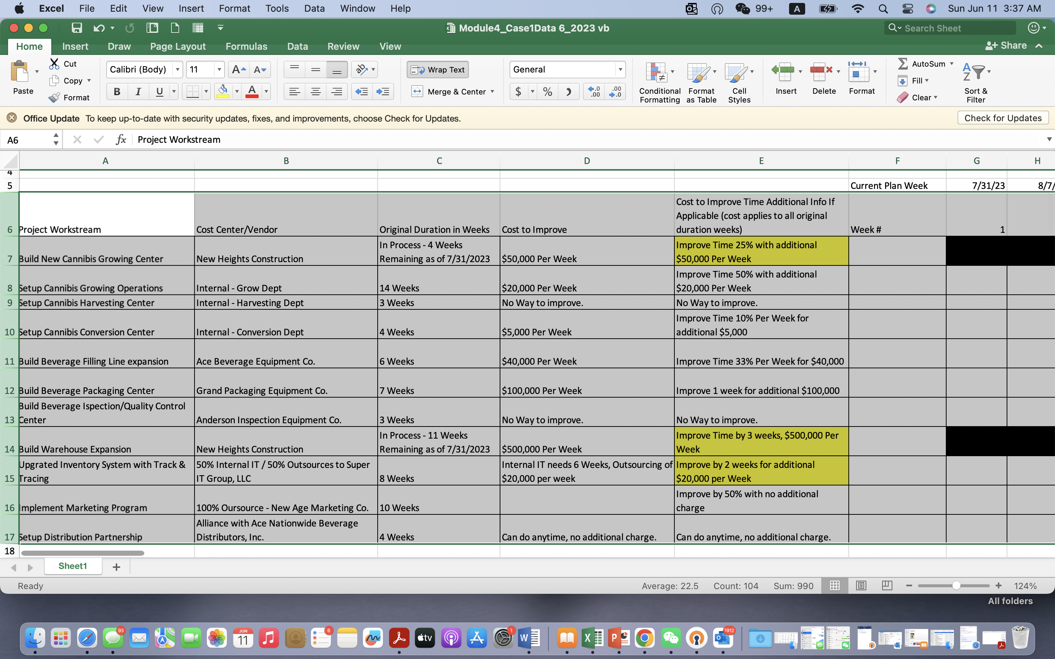
Task: Click the Check for Updates button
Action: pyautogui.click(x=1002, y=118)
